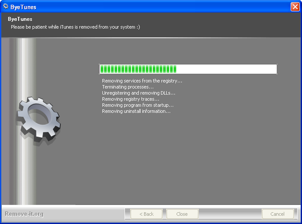Click the ByeTunes gear icon in title bar
The width and height of the screenshot is (302, 224).
pyautogui.click(x=6, y=7)
